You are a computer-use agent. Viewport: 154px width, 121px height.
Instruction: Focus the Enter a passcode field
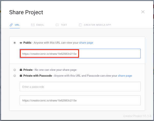tap(80, 87)
